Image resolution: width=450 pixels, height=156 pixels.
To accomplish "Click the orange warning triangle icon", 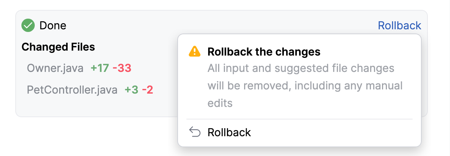I will click(x=194, y=52).
